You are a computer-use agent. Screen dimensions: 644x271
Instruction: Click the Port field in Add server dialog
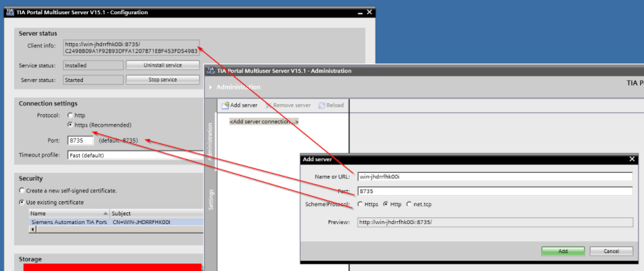tap(495, 191)
